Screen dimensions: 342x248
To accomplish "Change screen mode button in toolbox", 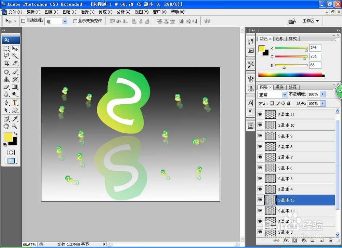I will pyautogui.click(x=11, y=161).
